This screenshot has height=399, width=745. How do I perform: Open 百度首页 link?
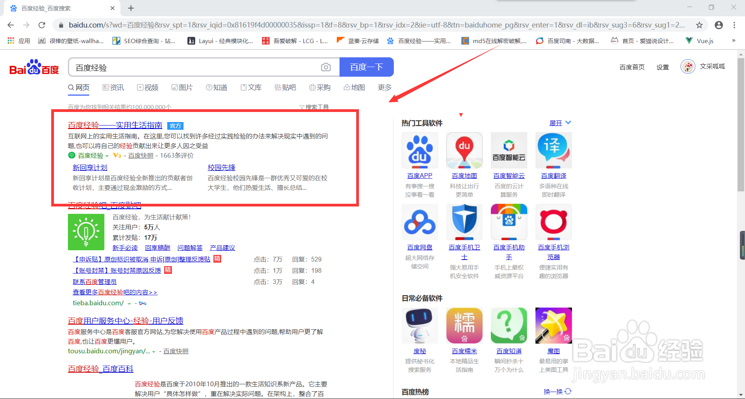click(x=632, y=67)
